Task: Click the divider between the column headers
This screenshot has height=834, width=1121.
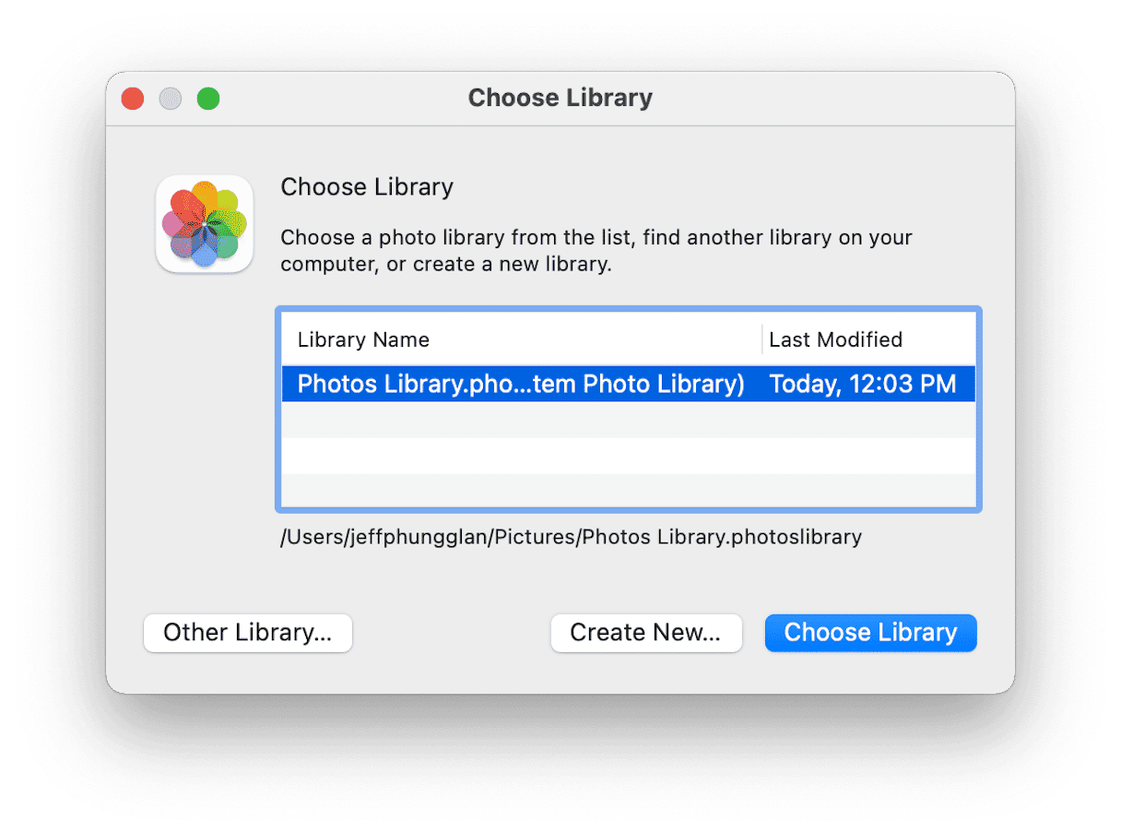Action: [762, 340]
